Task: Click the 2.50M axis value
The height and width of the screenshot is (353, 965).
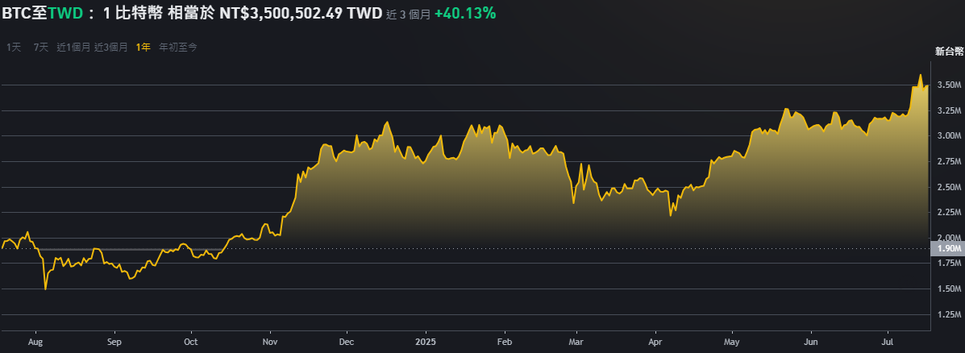Action: click(950, 187)
